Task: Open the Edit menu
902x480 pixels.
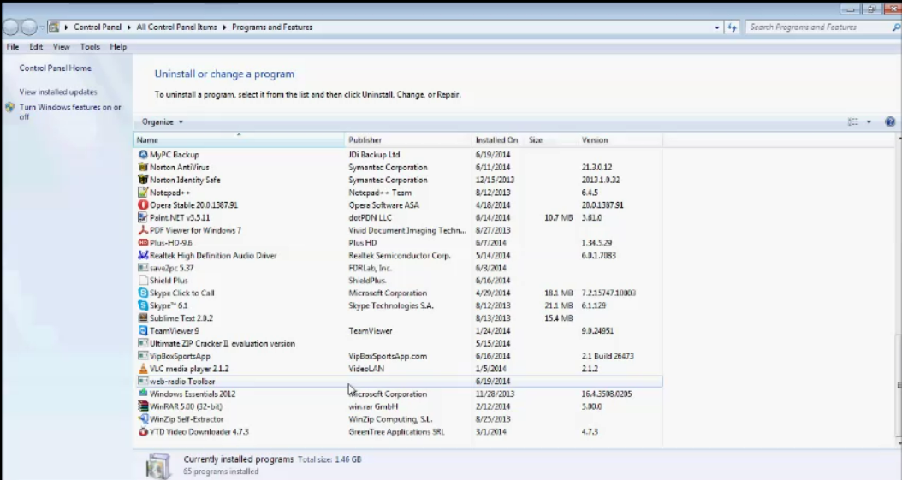Action: tap(36, 47)
